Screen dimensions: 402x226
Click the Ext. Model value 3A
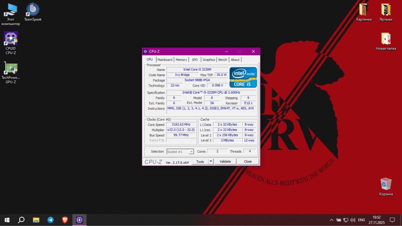pyautogui.click(x=212, y=103)
